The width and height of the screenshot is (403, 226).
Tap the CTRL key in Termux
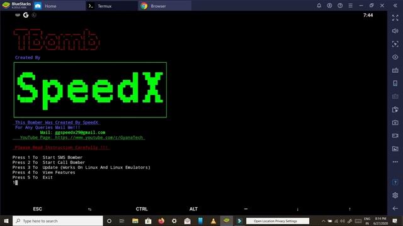142,209
